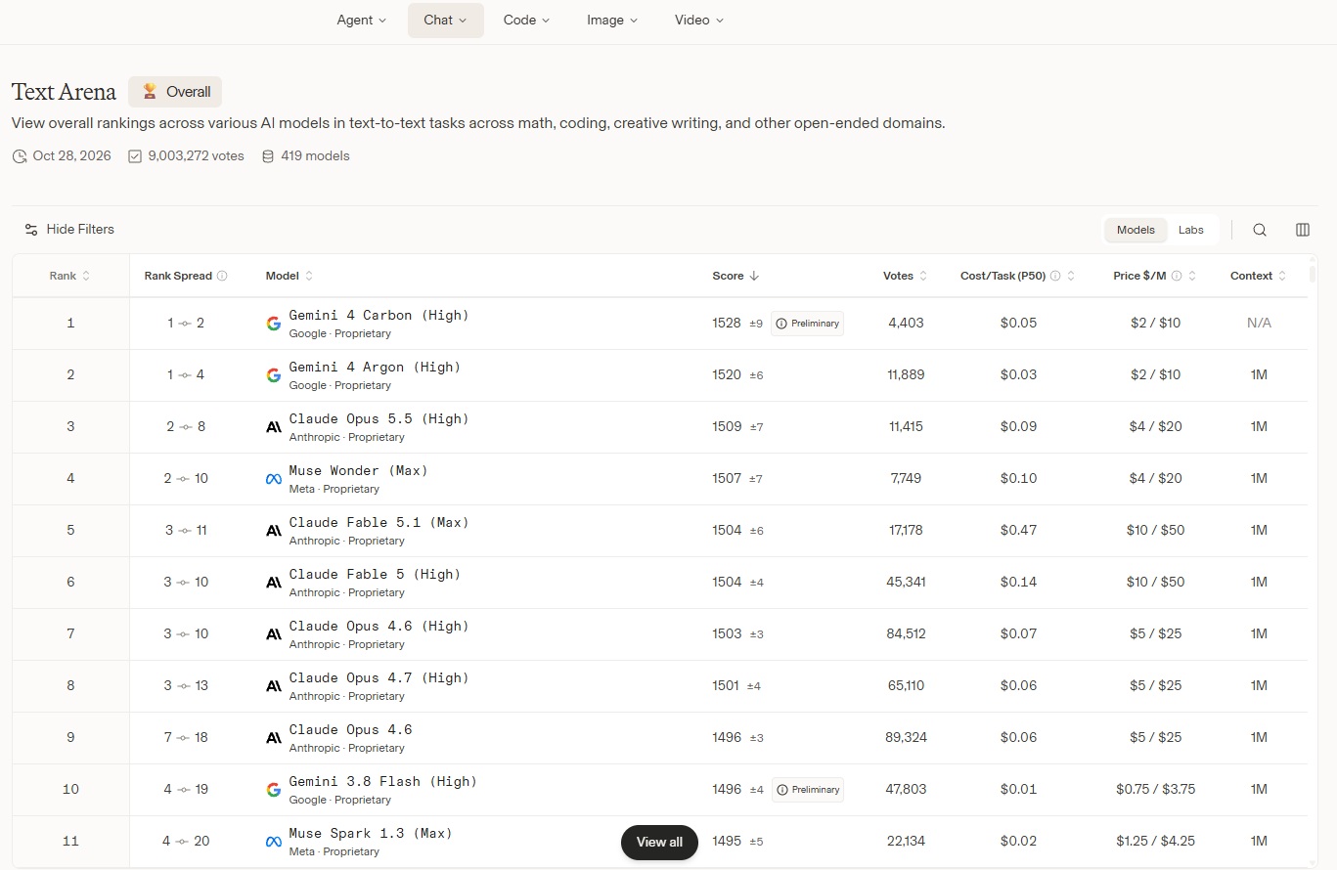Image resolution: width=1337 pixels, height=870 pixels.
Task: Click the N/A context cell
Action: pyautogui.click(x=1259, y=324)
